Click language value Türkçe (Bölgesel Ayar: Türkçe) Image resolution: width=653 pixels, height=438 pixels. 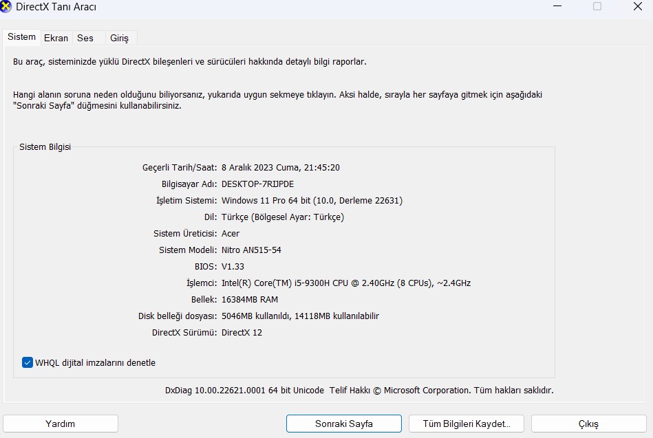coord(283,217)
